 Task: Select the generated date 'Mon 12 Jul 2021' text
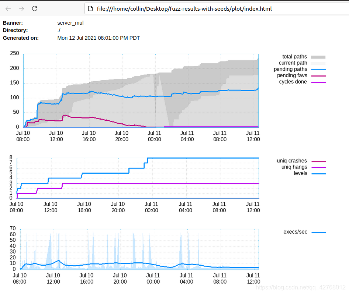(x=77, y=38)
